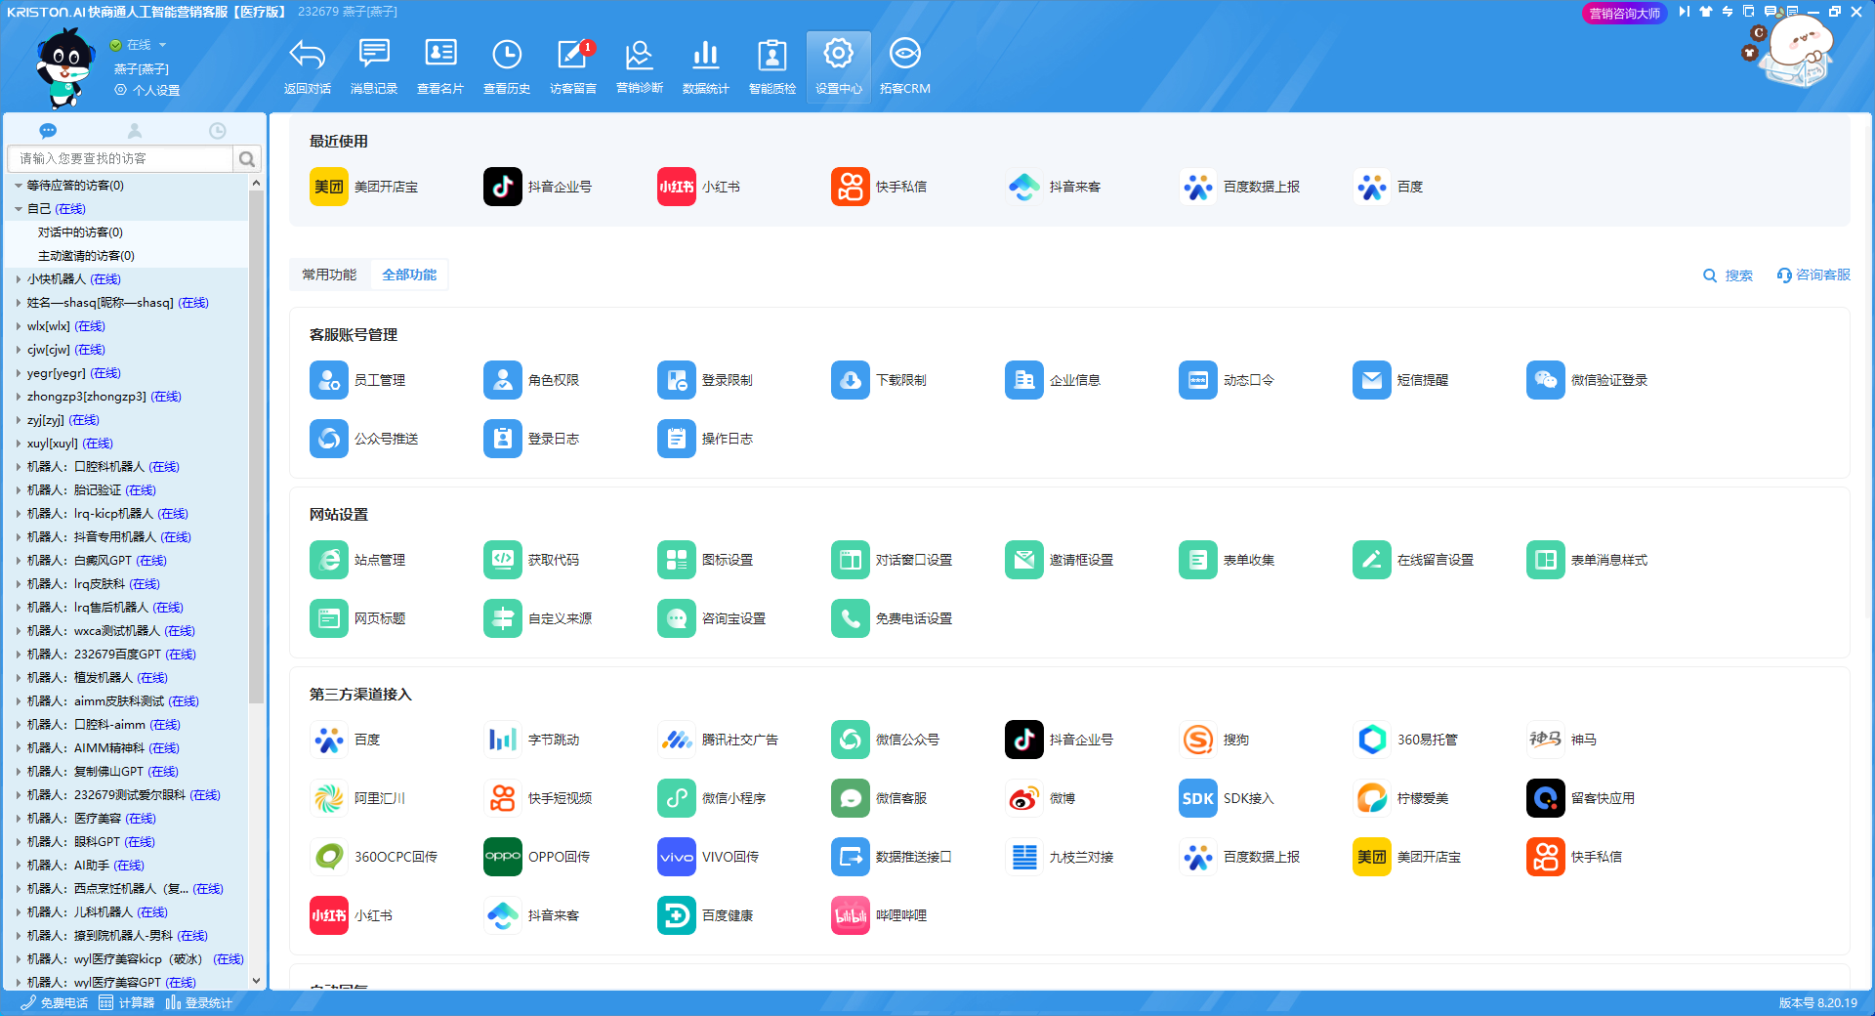Open 拓客CRM in the toolbar

[905, 66]
